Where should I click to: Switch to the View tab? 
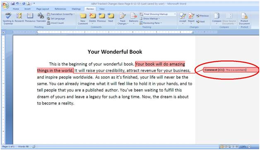point(102,9)
